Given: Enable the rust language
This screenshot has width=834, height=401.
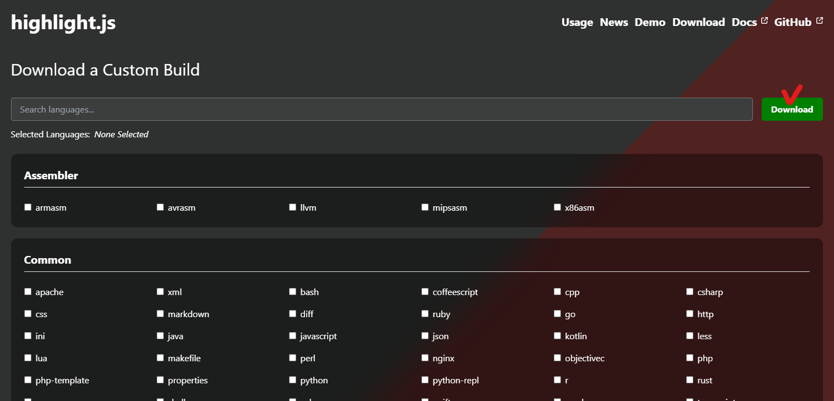Looking at the screenshot, I should pyautogui.click(x=689, y=380).
